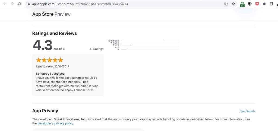Open the green Beta extension icon

coord(242,4)
